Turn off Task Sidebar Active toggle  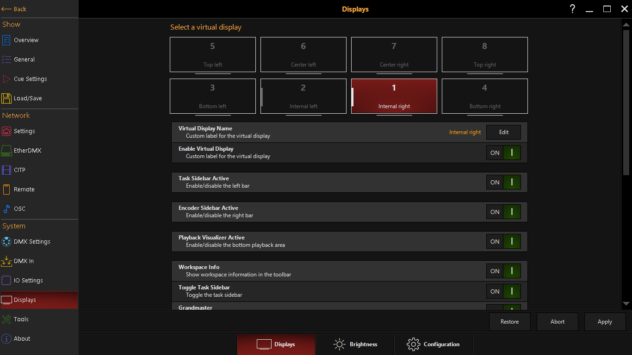coord(503,183)
